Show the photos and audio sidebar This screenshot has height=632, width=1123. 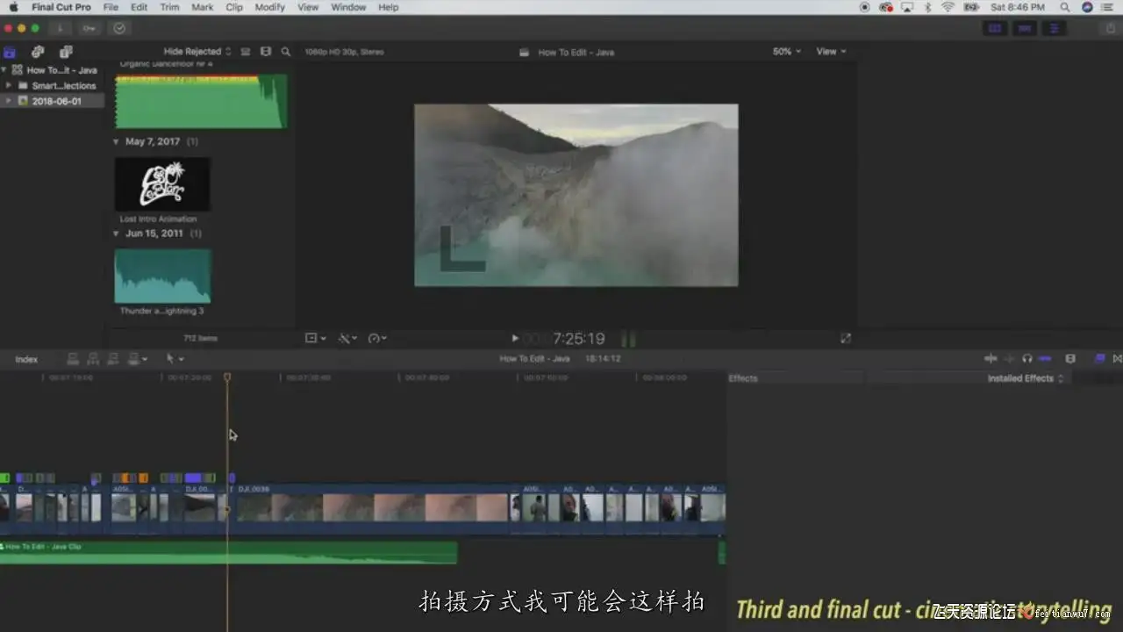(x=38, y=52)
